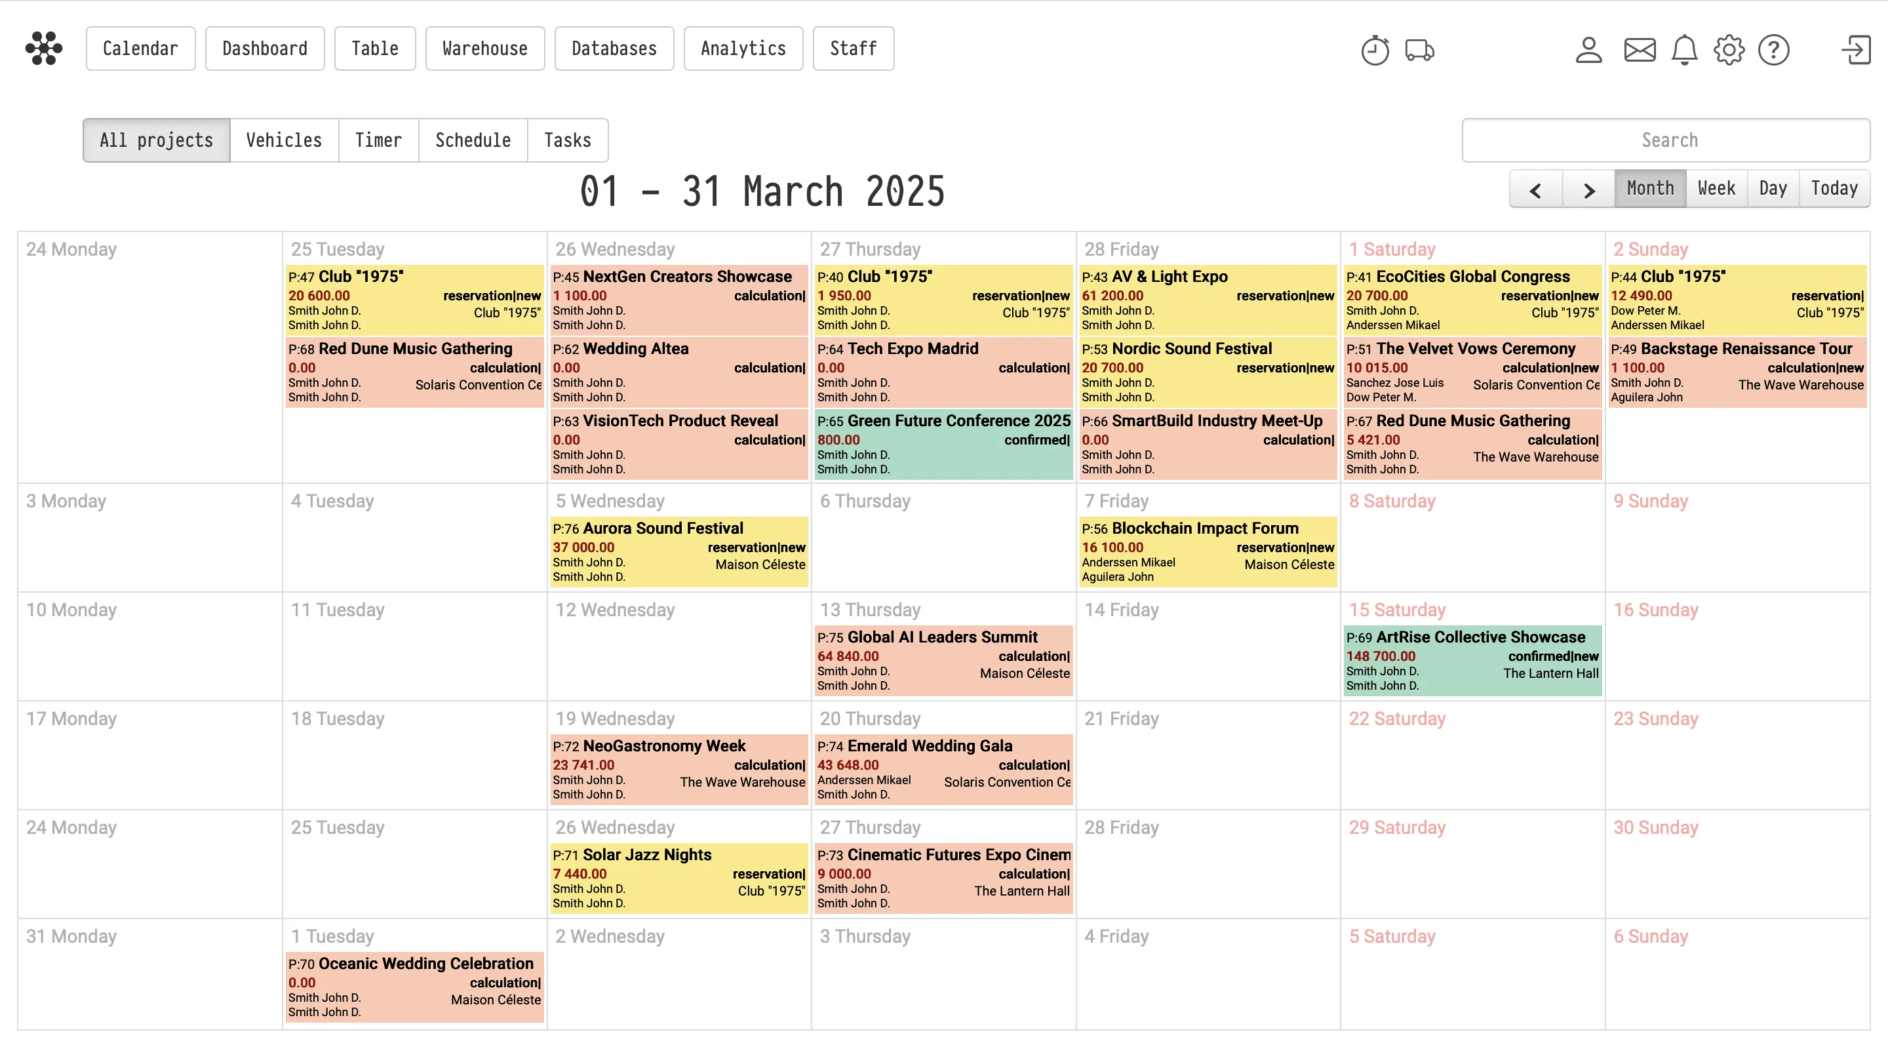Click the notifications bell icon
Image resolution: width=1888 pixels, height=1045 pixels.
[1684, 50]
